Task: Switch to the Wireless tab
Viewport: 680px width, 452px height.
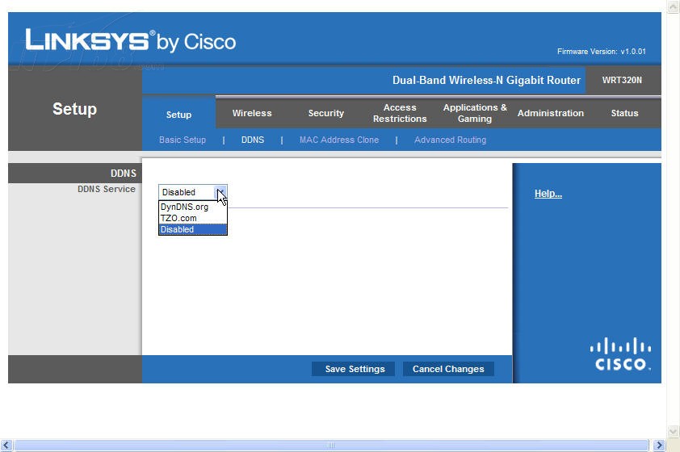Action: pos(252,113)
